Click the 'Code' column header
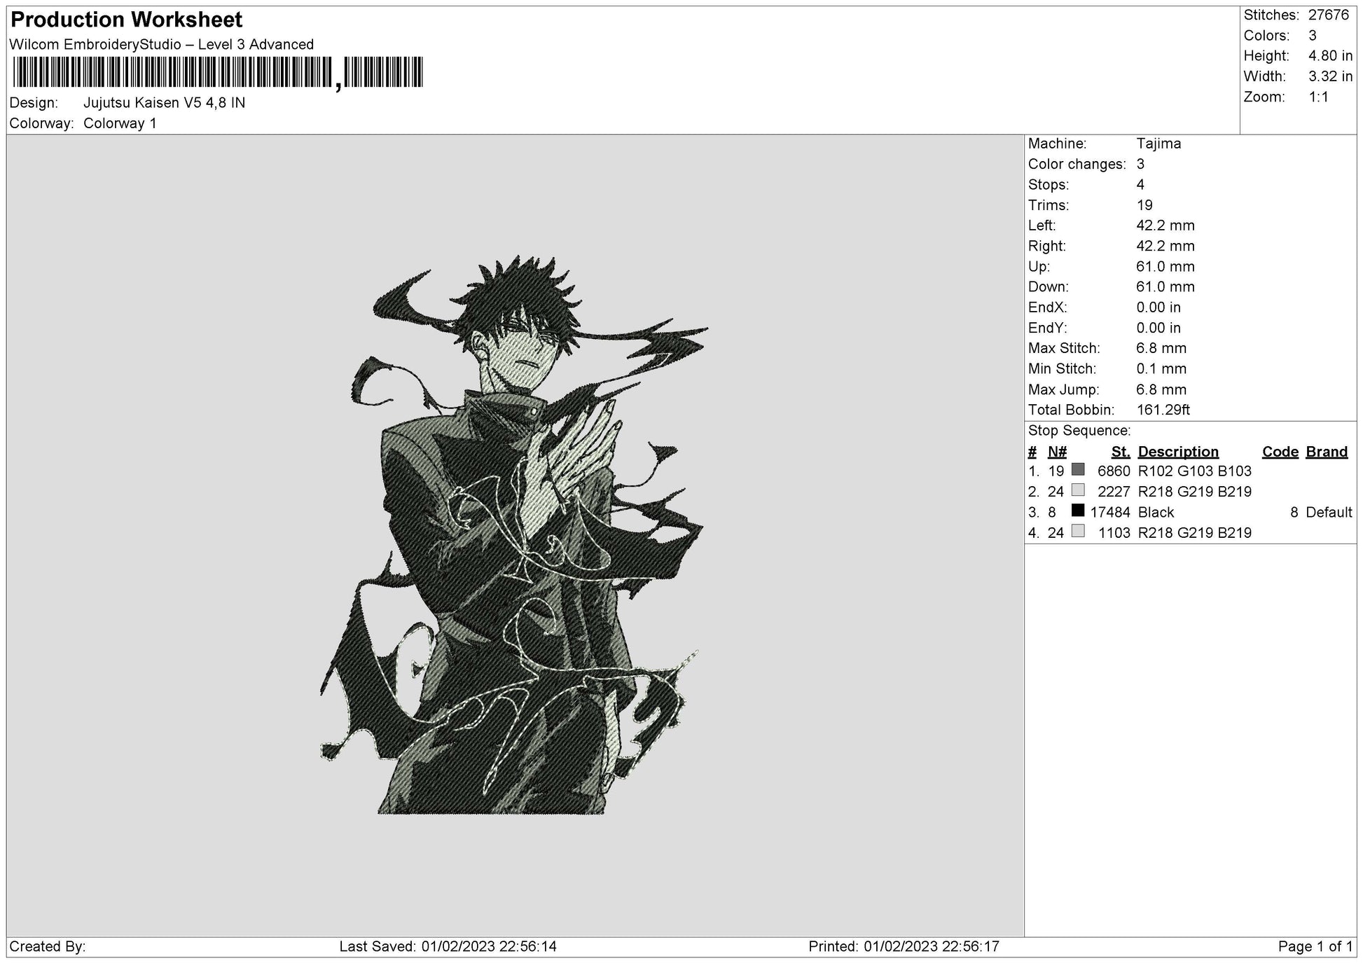The width and height of the screenshot is (1363, 963). [1280, 452]
